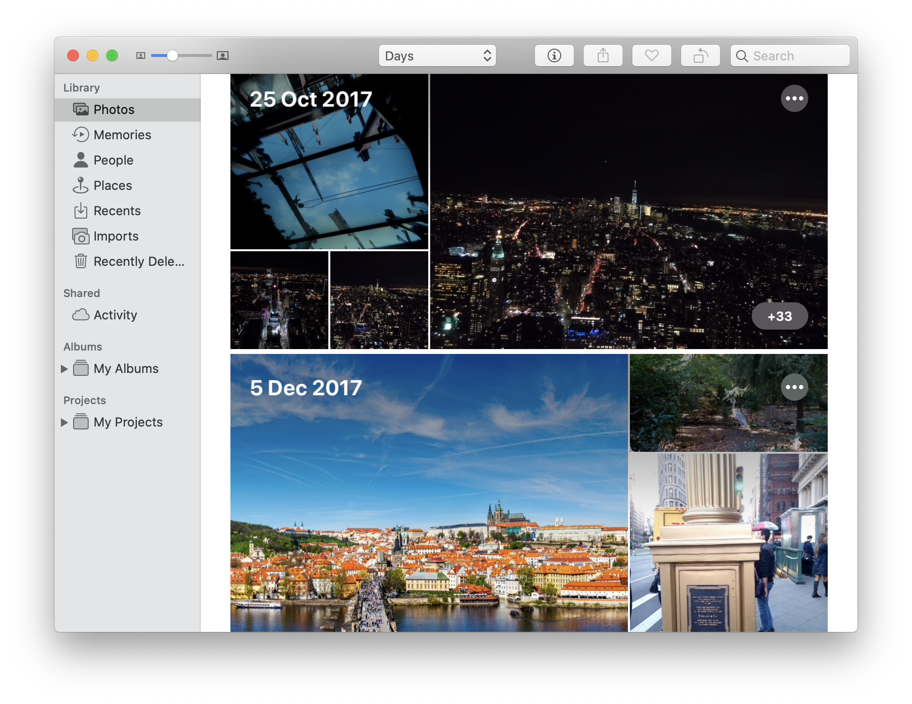The image size is (912, 704).
Task: Click +33 to reveal more photos
Action: pos(779,316)
